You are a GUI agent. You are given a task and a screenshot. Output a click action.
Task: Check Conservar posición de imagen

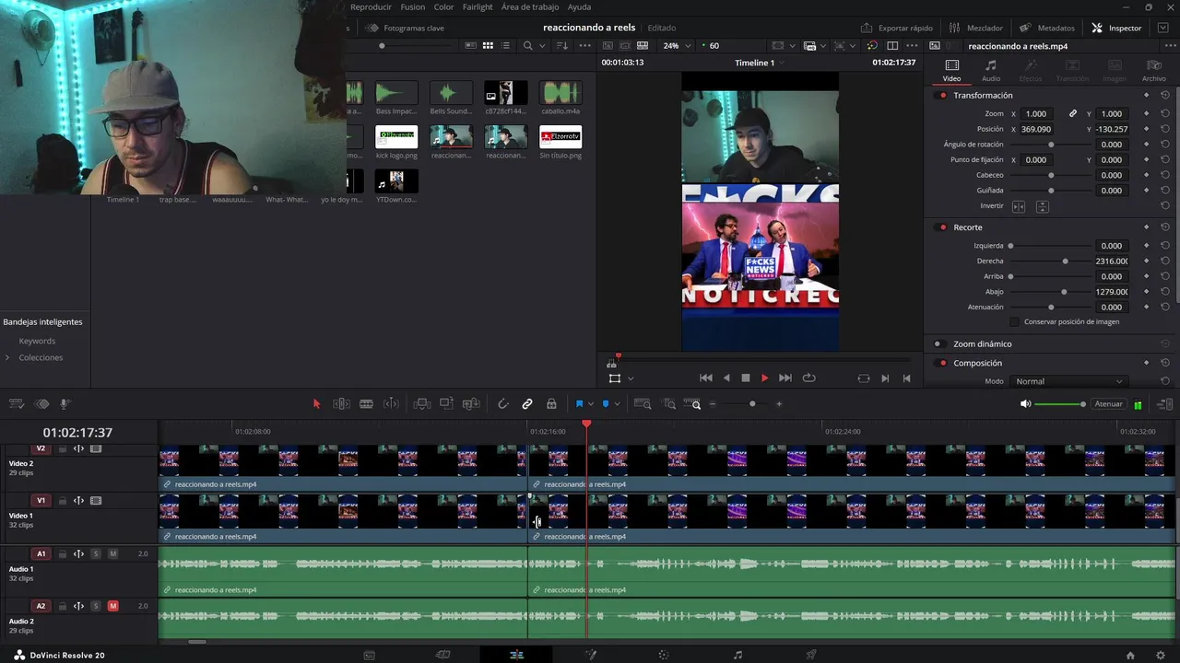tap(1015, 322)
